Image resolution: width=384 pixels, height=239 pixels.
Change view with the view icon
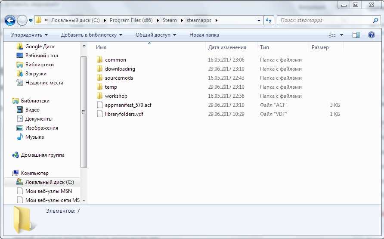click(332, 35)
